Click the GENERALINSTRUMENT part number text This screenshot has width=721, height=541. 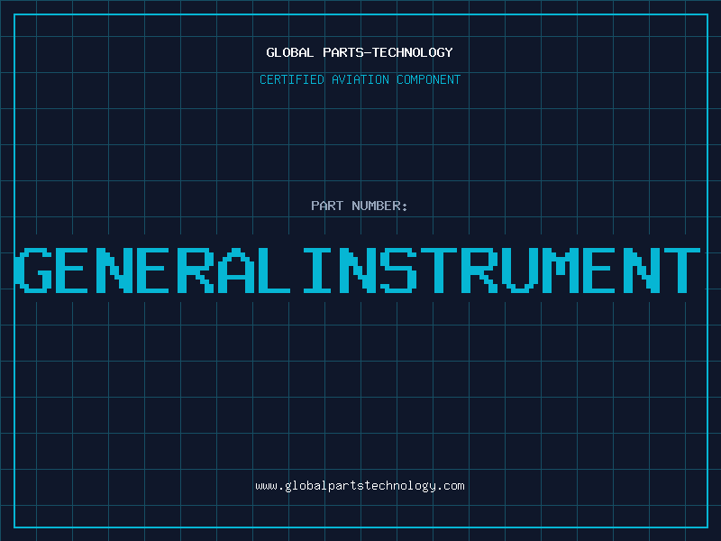[x=357, y=270]
